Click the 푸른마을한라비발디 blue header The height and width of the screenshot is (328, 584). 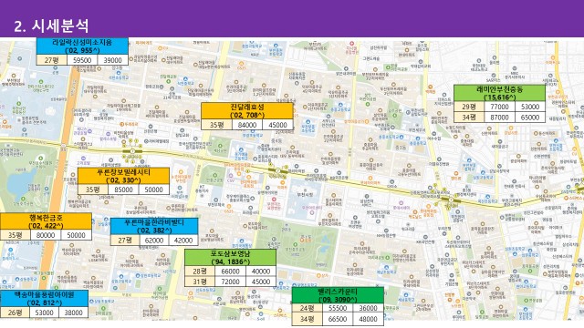(x=154, y=227)
